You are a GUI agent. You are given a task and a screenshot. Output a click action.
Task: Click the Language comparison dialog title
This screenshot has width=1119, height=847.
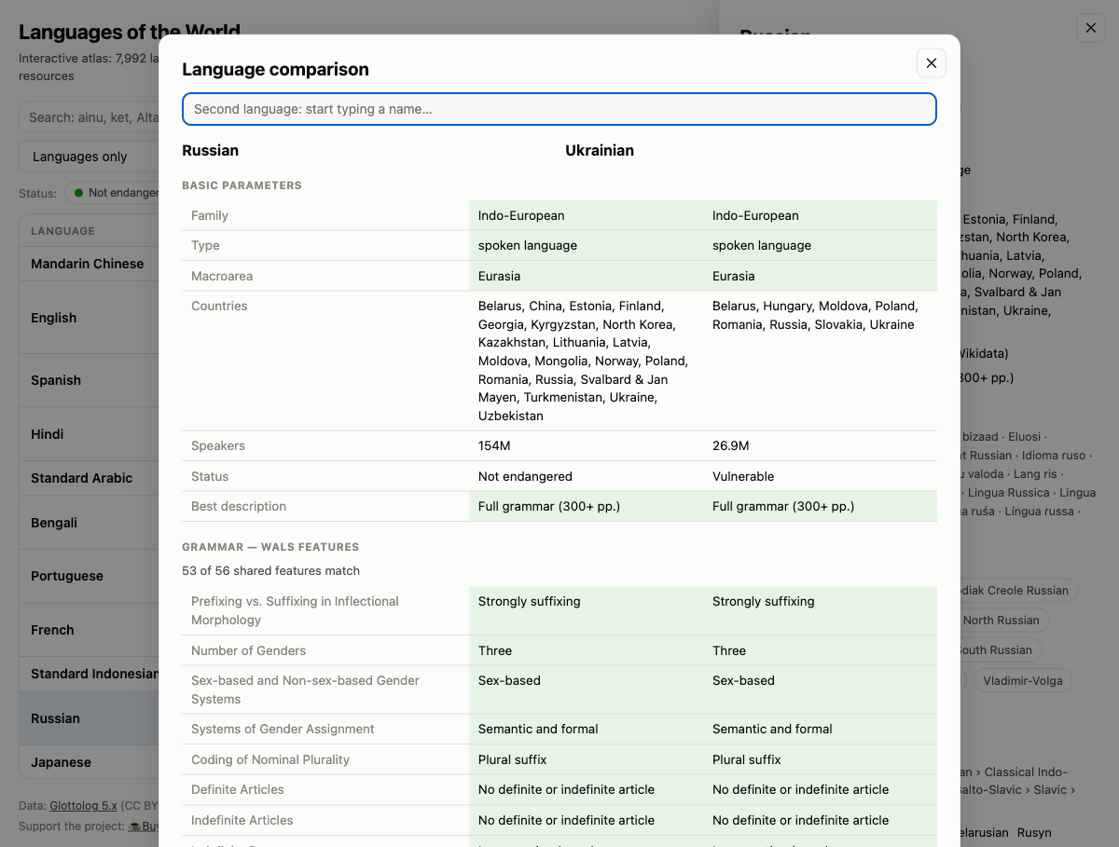(275, 69)
